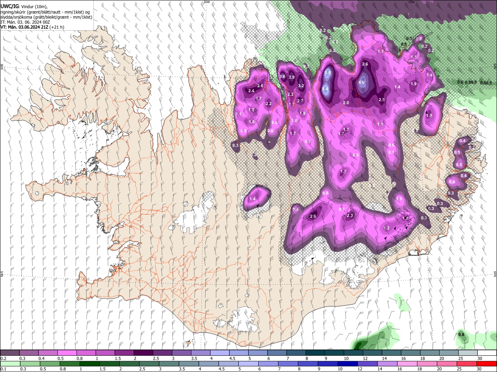
Task: Click bright pink snow swatch between 0.5 and 0.8
Action: (67, 353)
